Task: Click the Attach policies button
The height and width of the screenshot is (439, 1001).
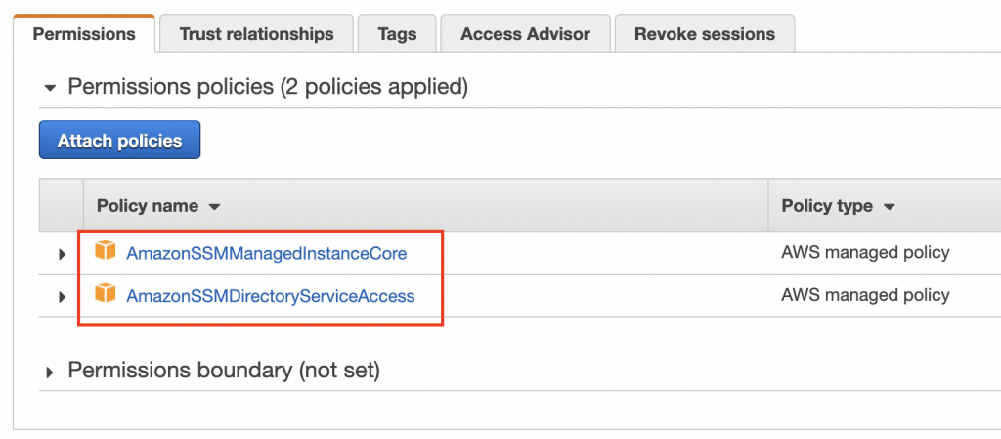Action: pos(119,141)
